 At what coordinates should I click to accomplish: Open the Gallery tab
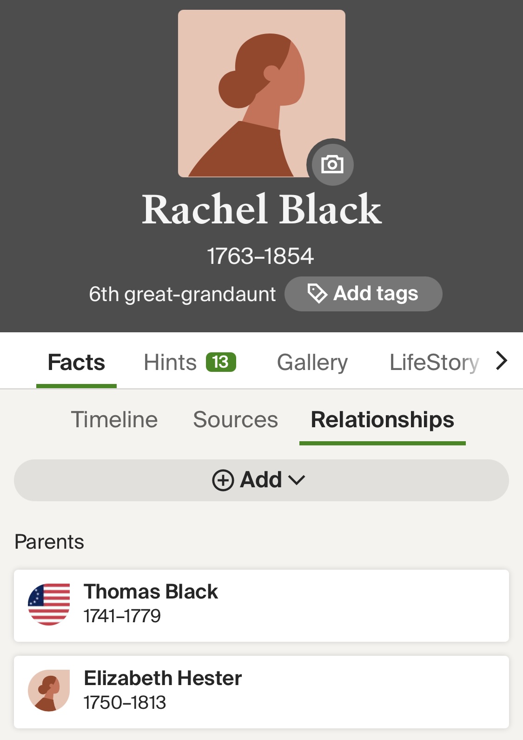(312, 363)
